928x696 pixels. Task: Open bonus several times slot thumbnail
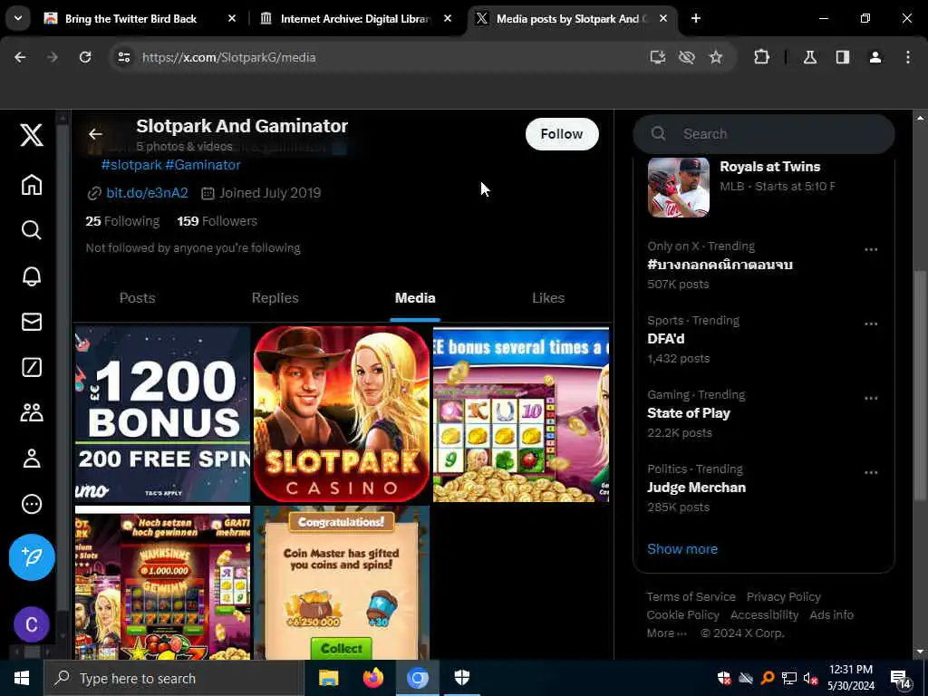pos(521,413)
